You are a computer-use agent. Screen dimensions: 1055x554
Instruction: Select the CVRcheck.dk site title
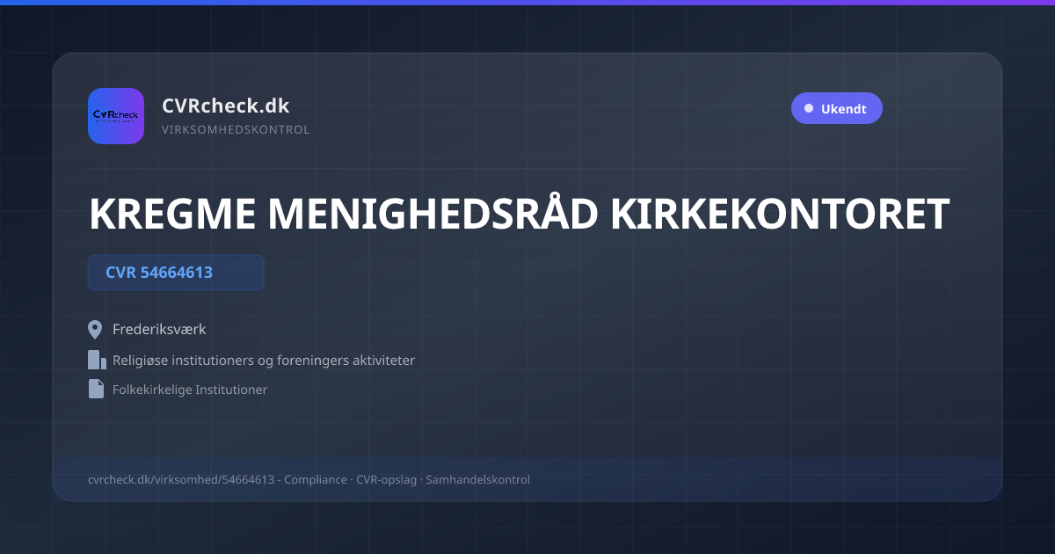pos(226,106)
